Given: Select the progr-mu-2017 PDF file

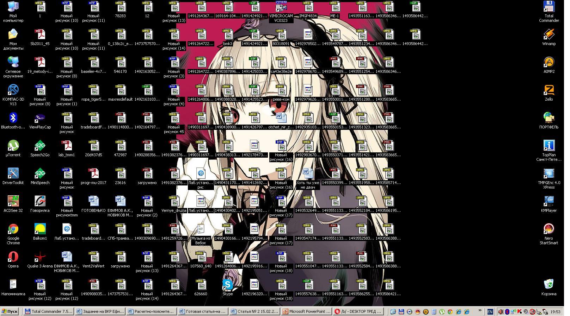Looking at the screenshot, I should point(93,176).
